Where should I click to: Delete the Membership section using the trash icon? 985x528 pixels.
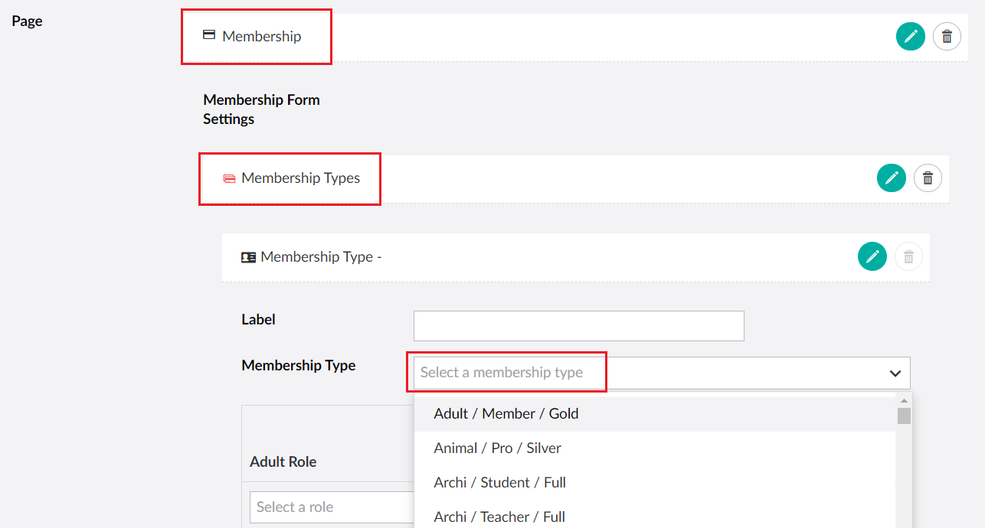click(x=947, y=36)
